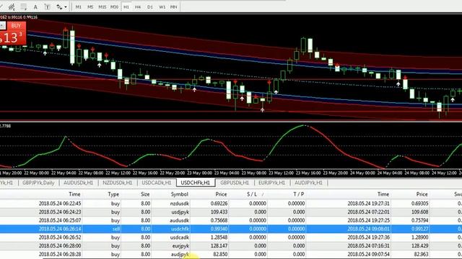Select the usdjpyk symbol cell
The height and width of the screenshot is (259, 462).
pos(180,212)
